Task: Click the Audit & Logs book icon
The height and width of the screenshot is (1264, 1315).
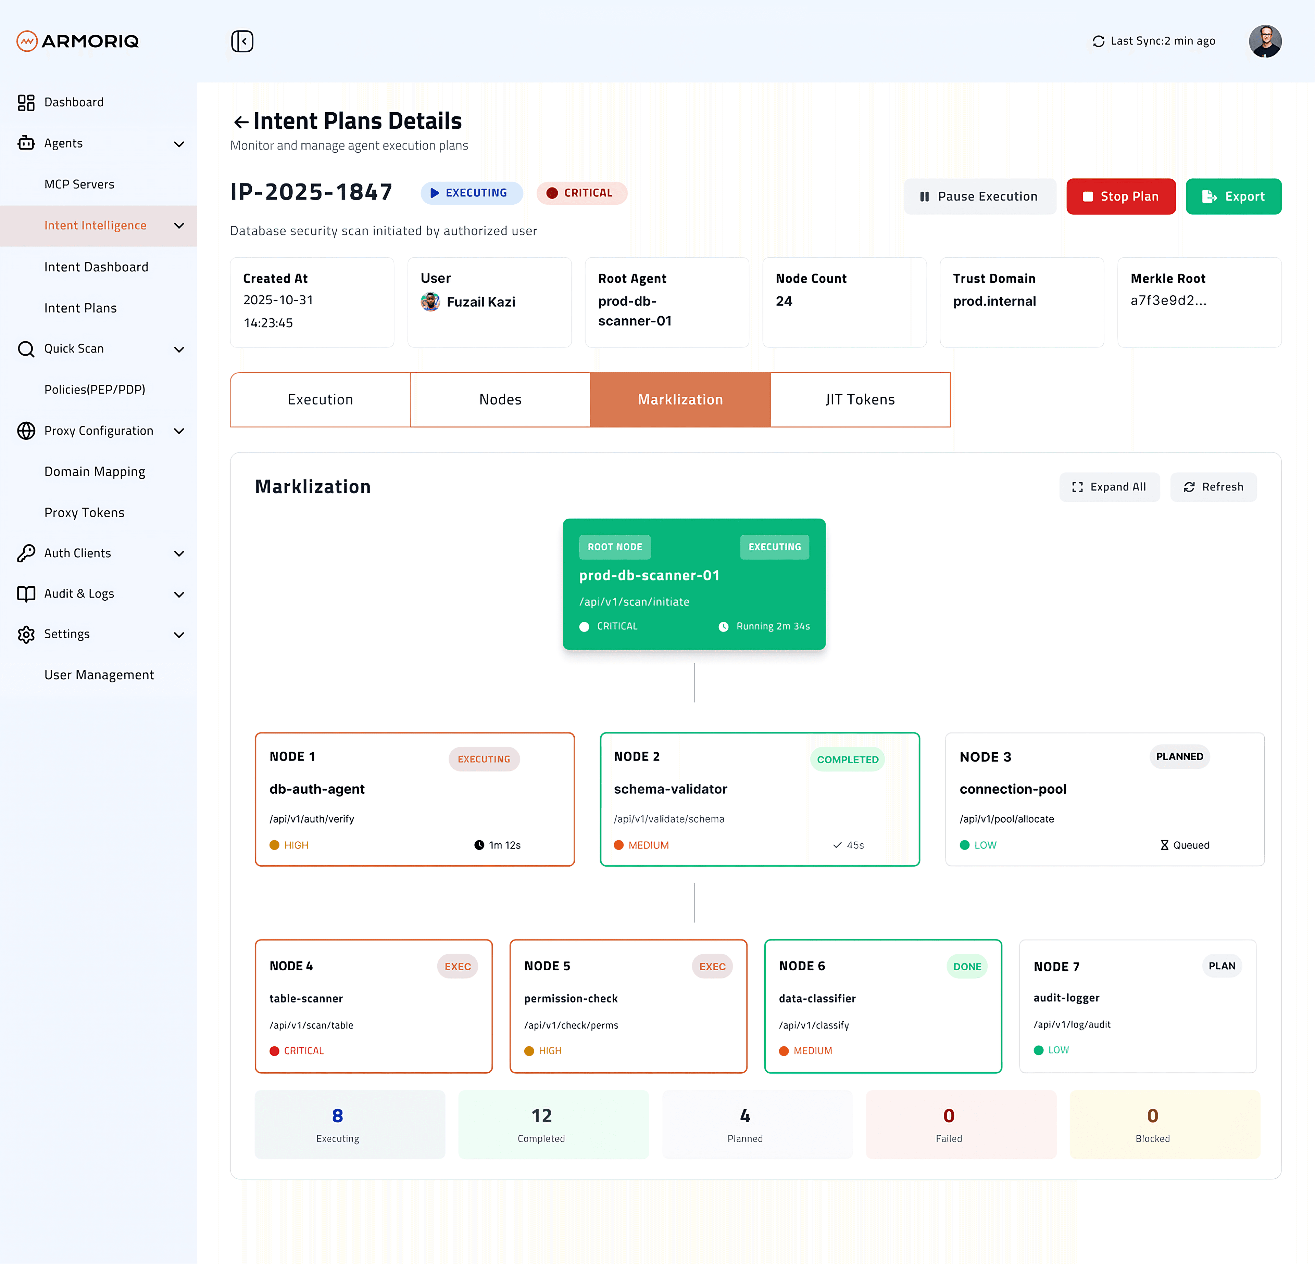Action: point(26,594)
